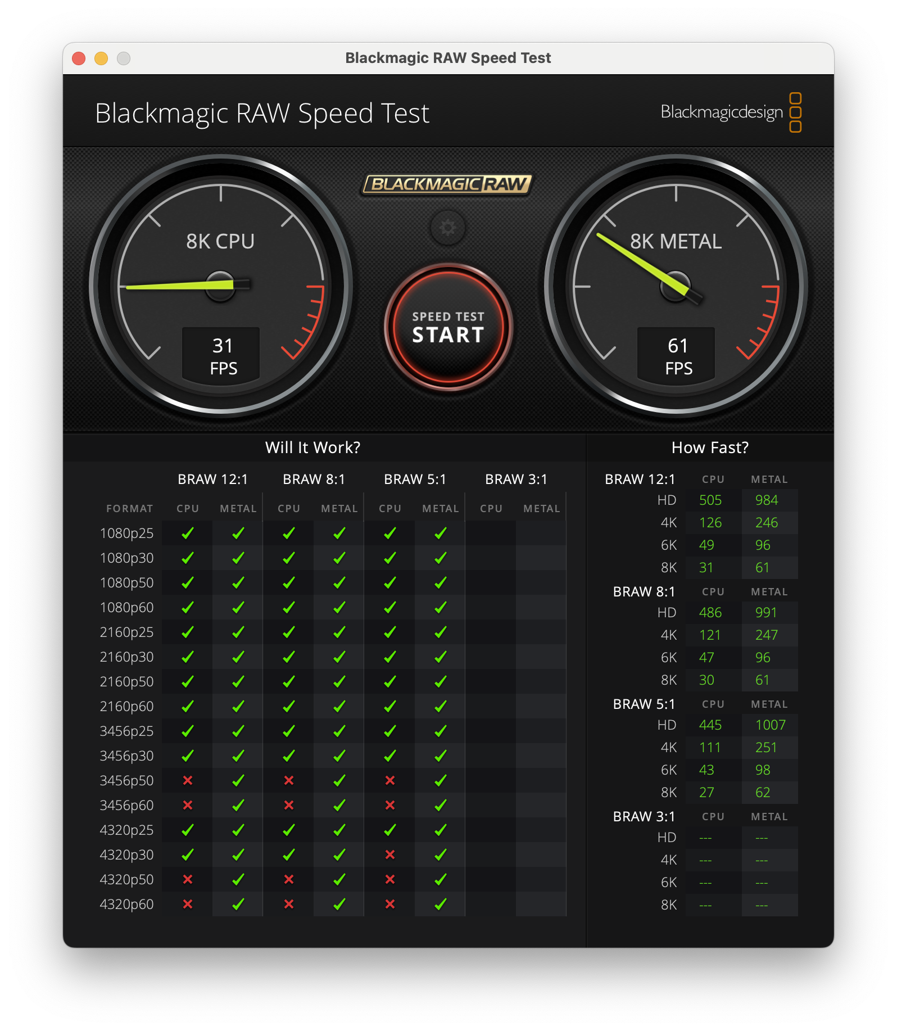Click the BRAW 12:1 4K CPU value 126
This screenshot has width=897, height=1031.
click(x=710, y=523)
